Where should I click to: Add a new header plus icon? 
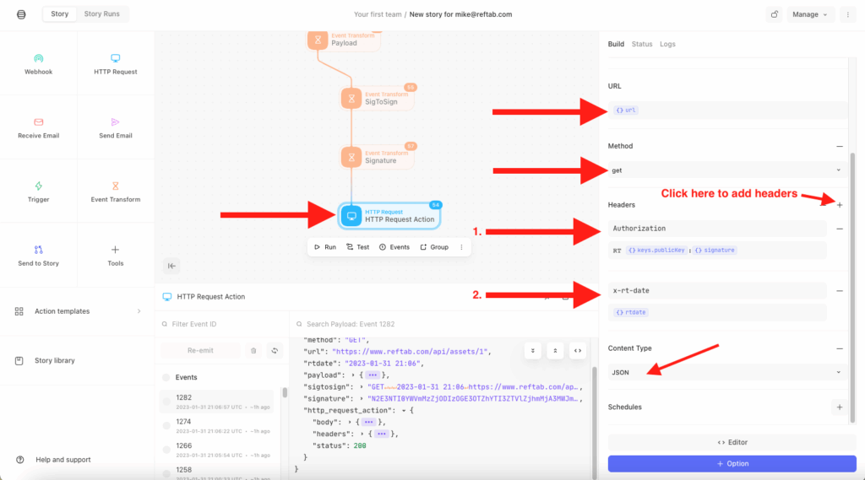coord(840,205)
